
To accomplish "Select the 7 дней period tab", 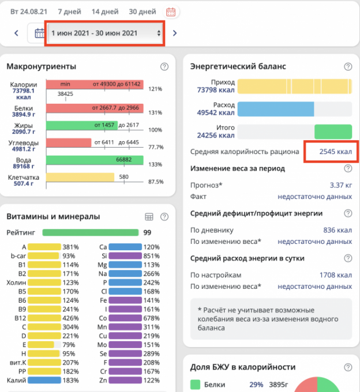I will pos(69,12).
